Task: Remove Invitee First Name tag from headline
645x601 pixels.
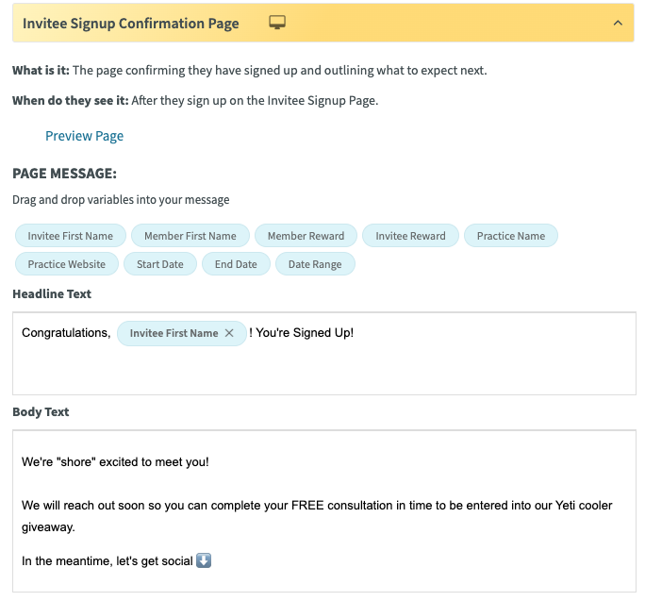Action: tap(229, 333)
